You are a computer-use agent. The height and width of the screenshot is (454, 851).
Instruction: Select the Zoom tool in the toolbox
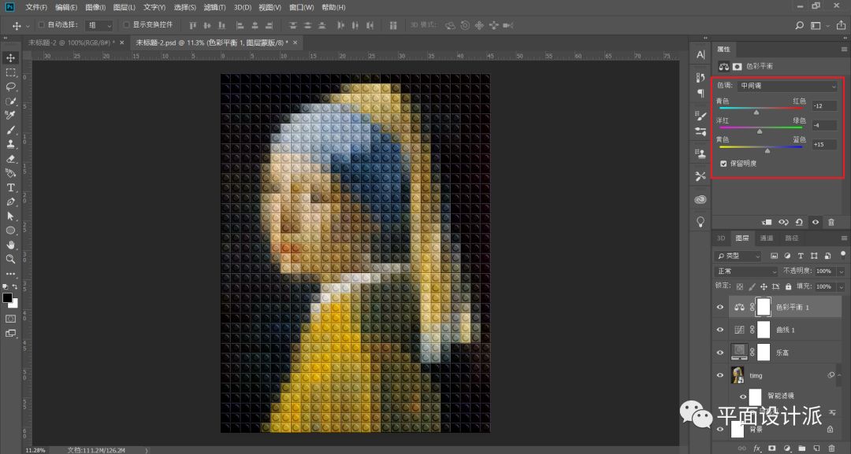pos(11,259)
